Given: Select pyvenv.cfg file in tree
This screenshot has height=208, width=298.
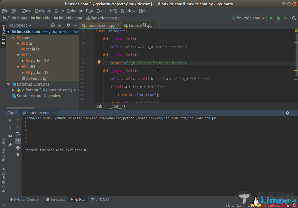Looking at the screenshot, I should tap(36, 78).
